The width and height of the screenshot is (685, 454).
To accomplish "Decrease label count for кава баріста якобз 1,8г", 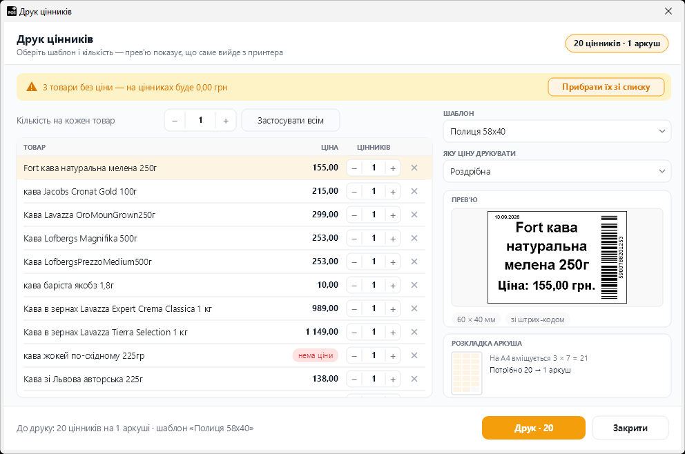I will pos(354,286).
